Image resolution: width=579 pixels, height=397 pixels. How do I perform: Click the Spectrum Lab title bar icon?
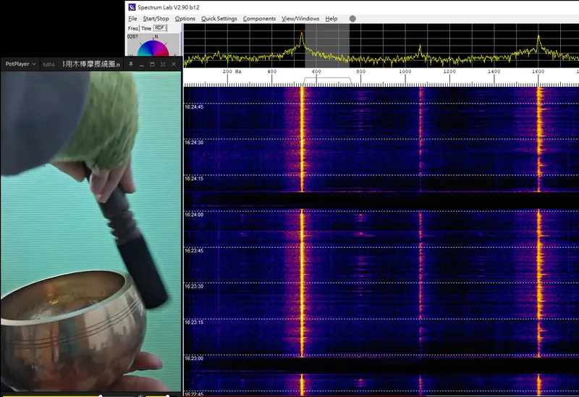[x=132, y=7]
